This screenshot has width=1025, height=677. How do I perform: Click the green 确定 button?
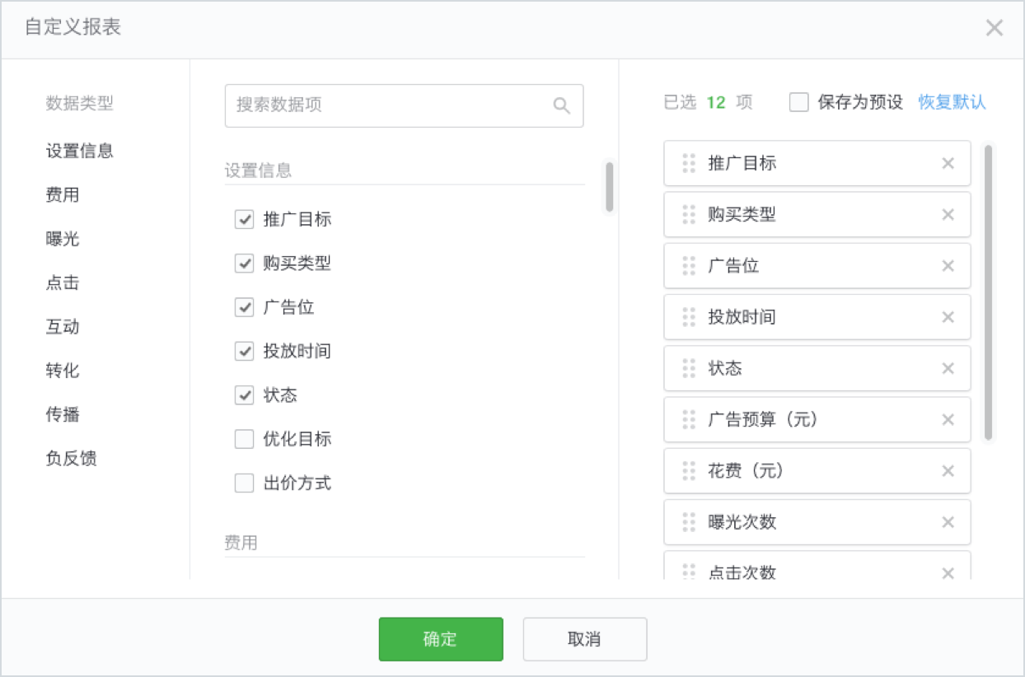click(x=441, y=639)
